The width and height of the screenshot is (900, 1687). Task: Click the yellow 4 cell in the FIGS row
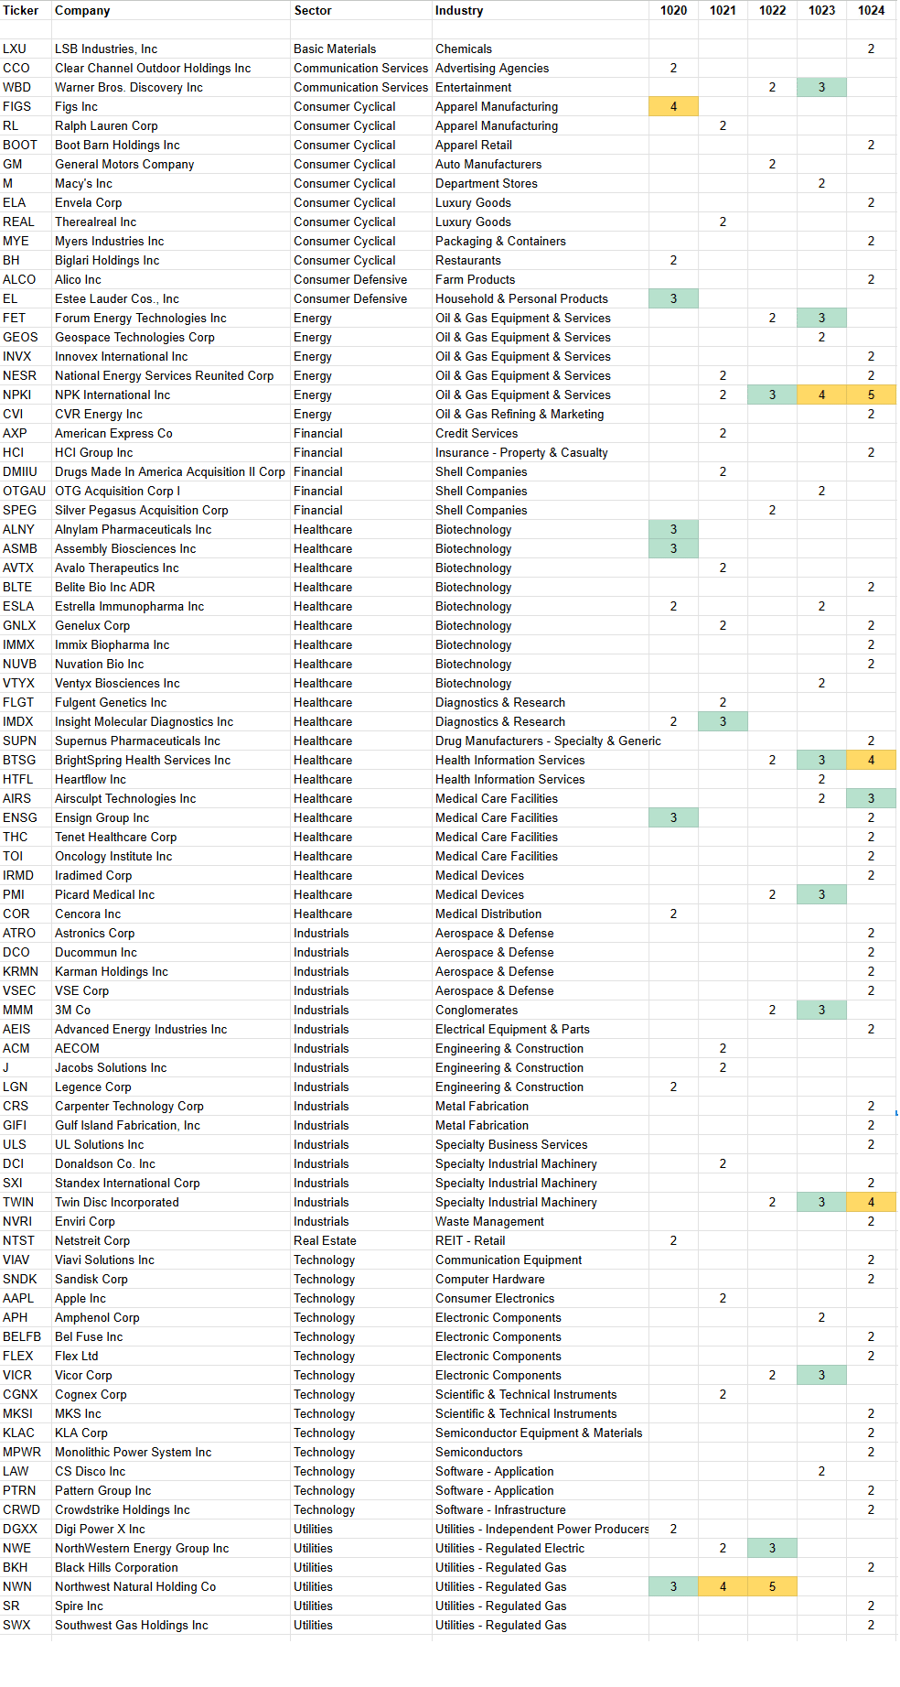coord(673,106)
